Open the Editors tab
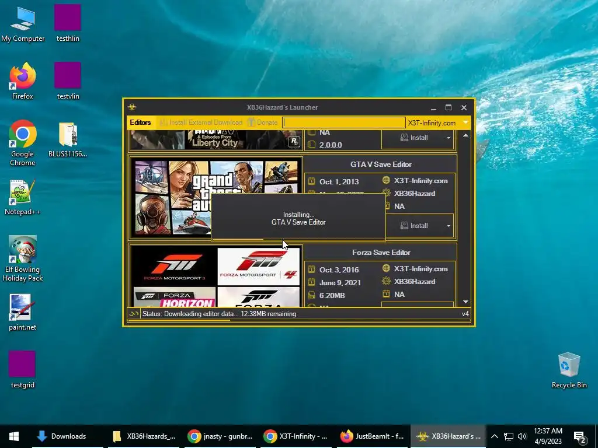 click(x=140, y=123)
